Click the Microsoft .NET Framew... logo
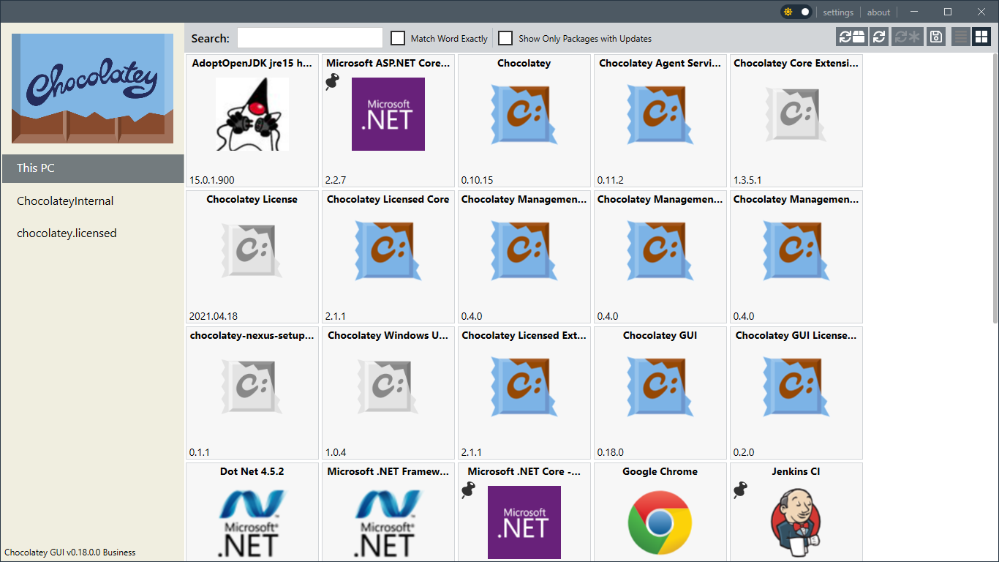Viewport: 999px width, 562px height. [x=388, y=522]
